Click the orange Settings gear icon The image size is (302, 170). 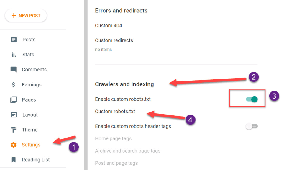14,145
